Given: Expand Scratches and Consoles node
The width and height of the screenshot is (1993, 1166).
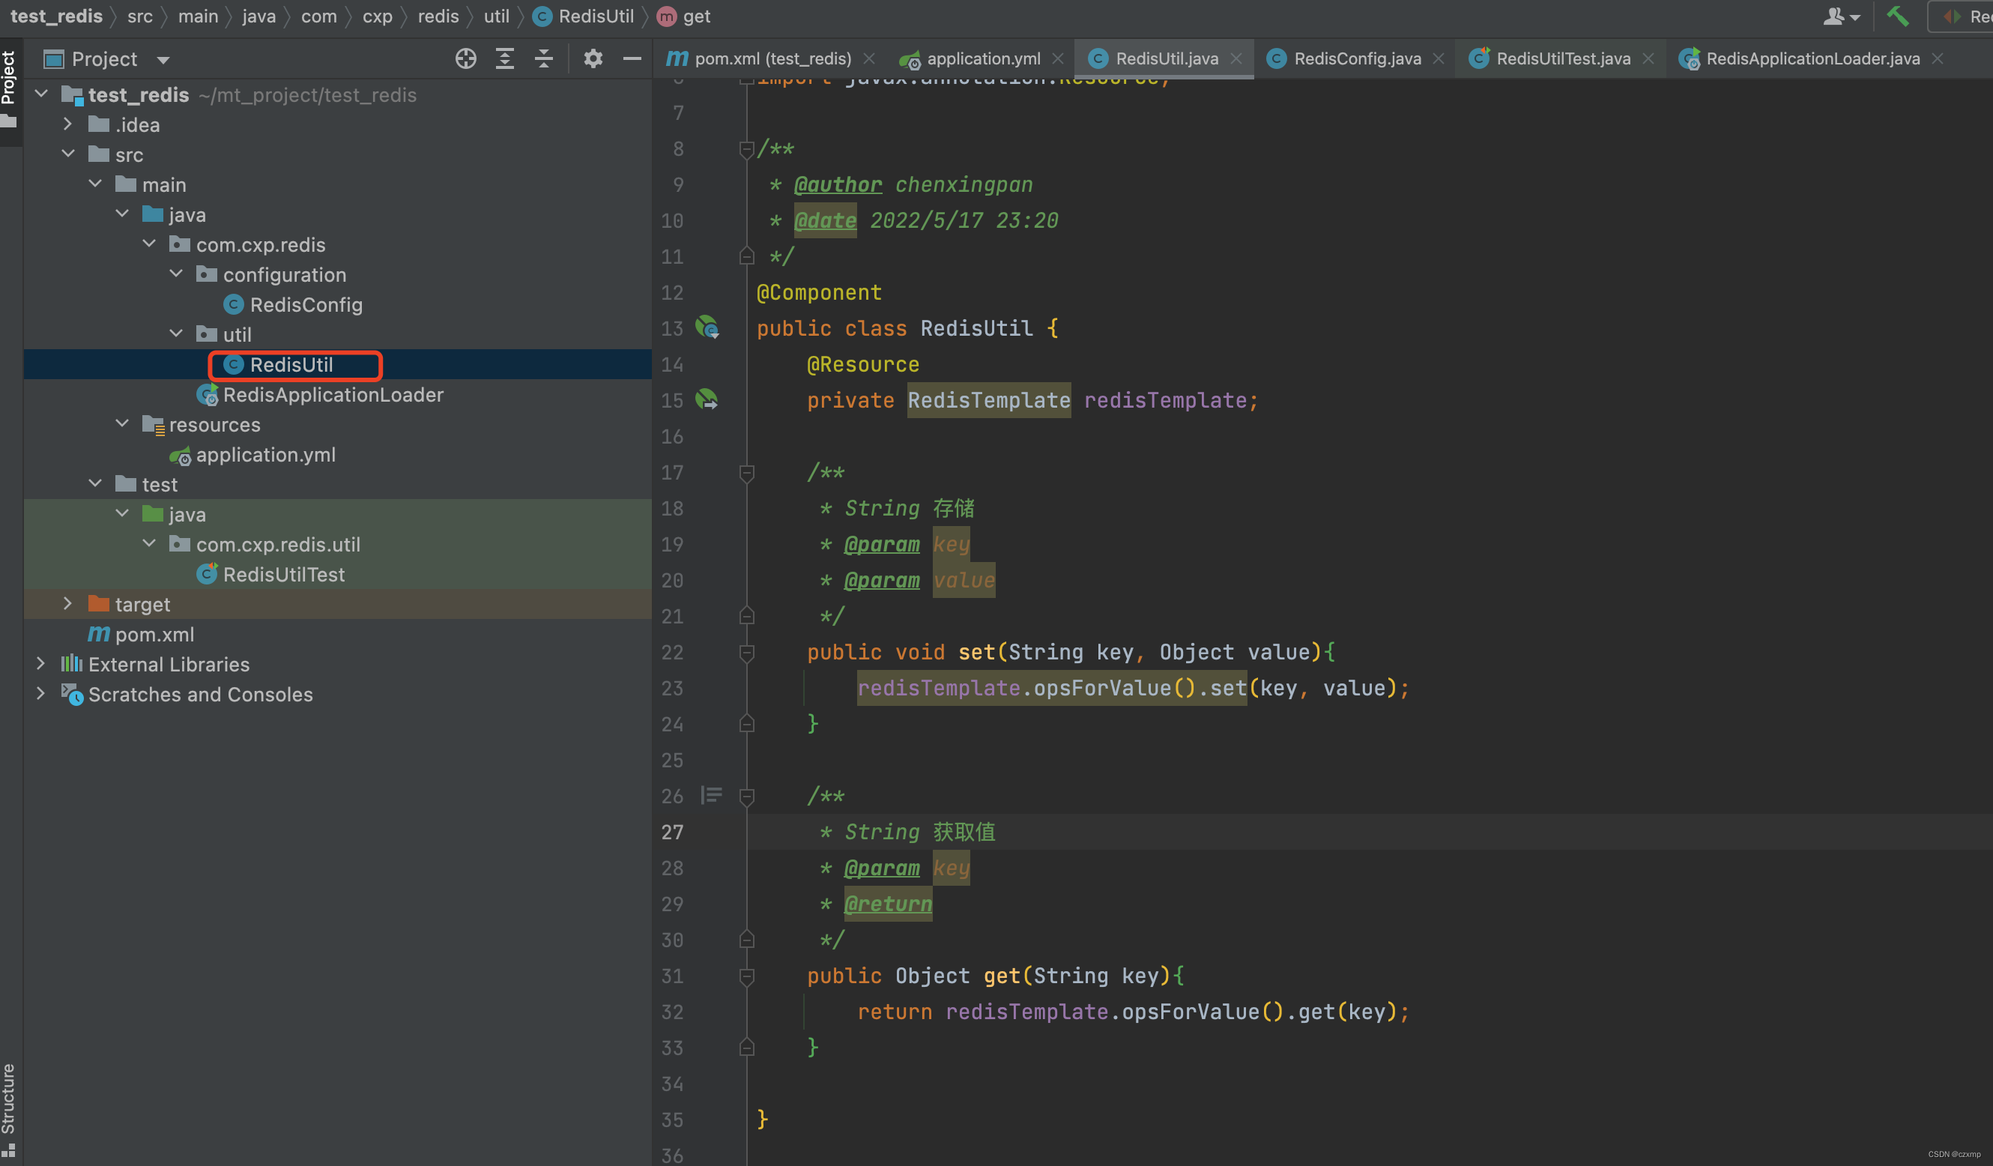Looking at the screenshot, I should [40, 694].
